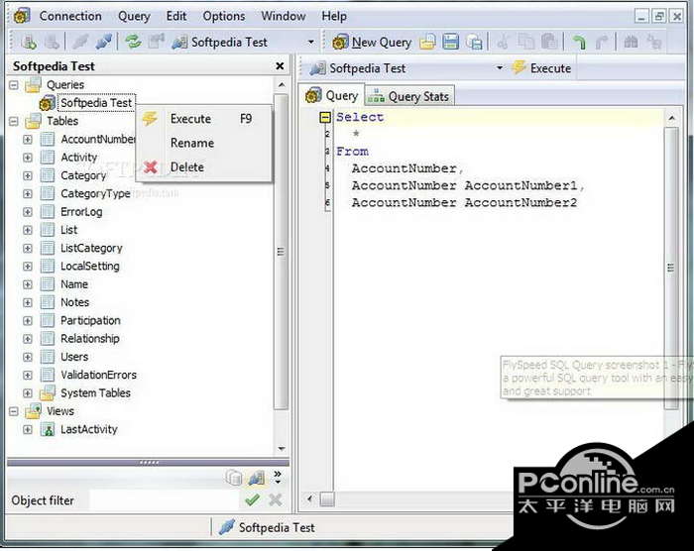Expand the ErrorLog table node
694x551 pixels.
pos(28,212)
